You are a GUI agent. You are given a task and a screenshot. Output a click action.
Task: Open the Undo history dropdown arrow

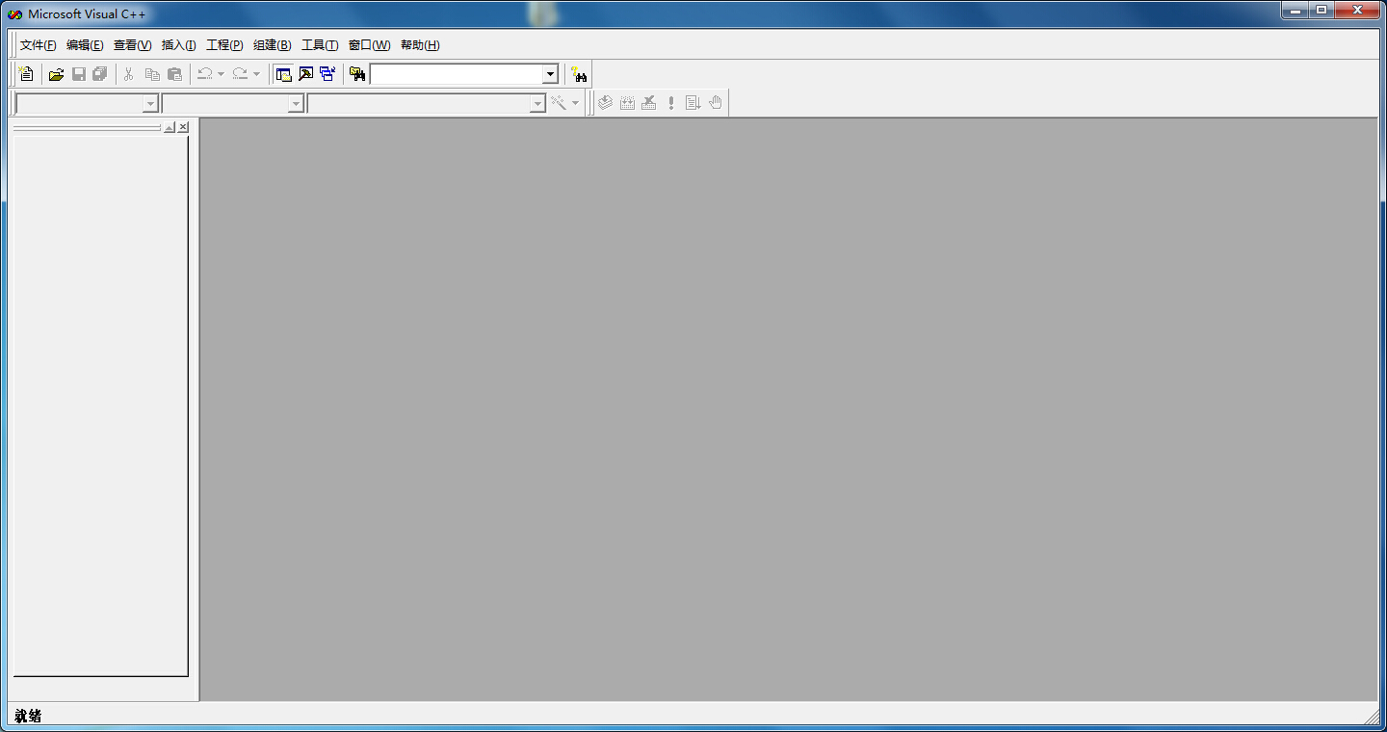pos(221,74)
